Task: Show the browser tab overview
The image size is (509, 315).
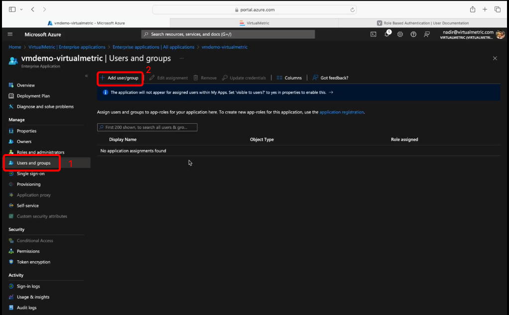Action: (498, 9)
